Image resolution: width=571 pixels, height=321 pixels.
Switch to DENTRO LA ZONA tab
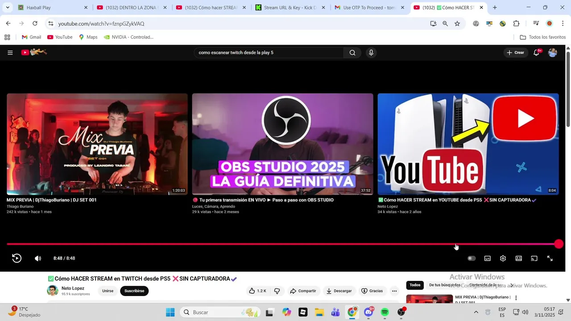132,8
